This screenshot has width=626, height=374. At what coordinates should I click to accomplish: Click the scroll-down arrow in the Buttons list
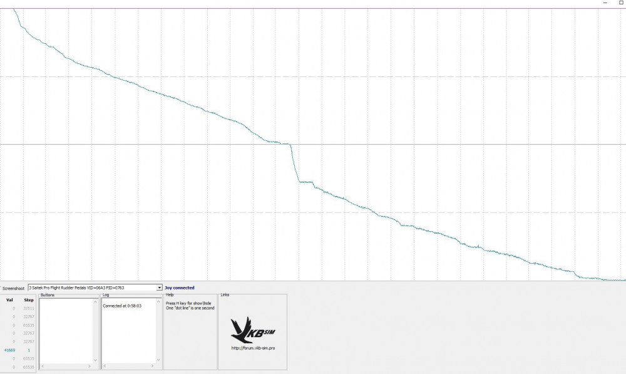(x=95, y=360)
